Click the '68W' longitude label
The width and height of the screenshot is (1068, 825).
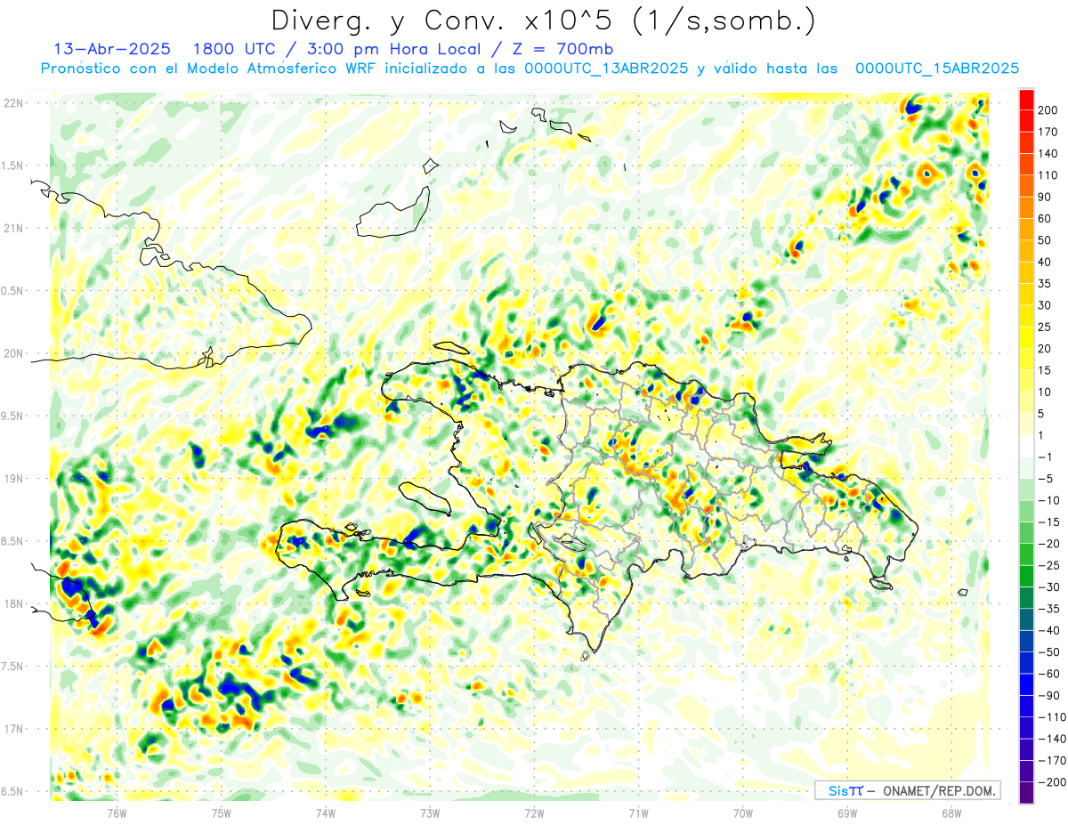point(951,813)
